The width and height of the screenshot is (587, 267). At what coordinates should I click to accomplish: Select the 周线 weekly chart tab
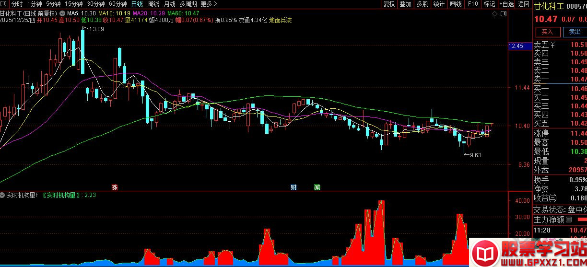click(153, 4)
